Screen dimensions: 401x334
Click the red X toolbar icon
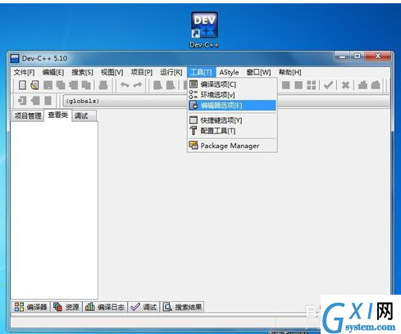(345, 85)
